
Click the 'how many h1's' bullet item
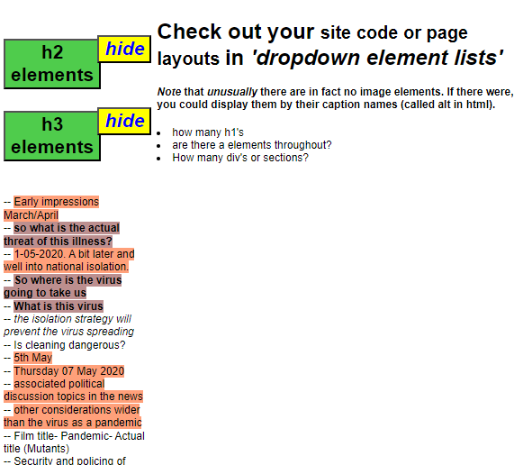coord(208,132)
